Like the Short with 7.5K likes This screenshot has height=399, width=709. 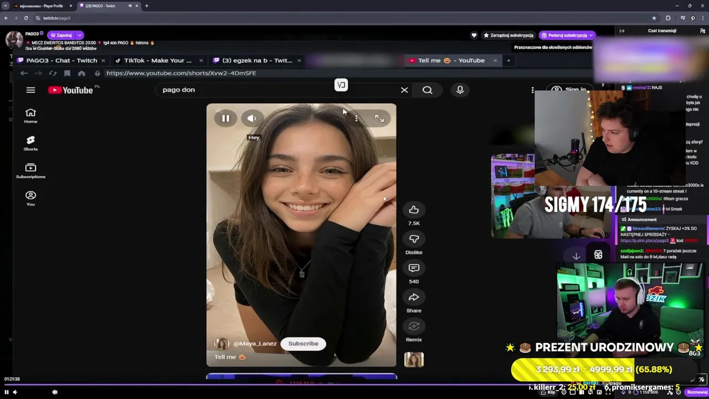(414, 209)
